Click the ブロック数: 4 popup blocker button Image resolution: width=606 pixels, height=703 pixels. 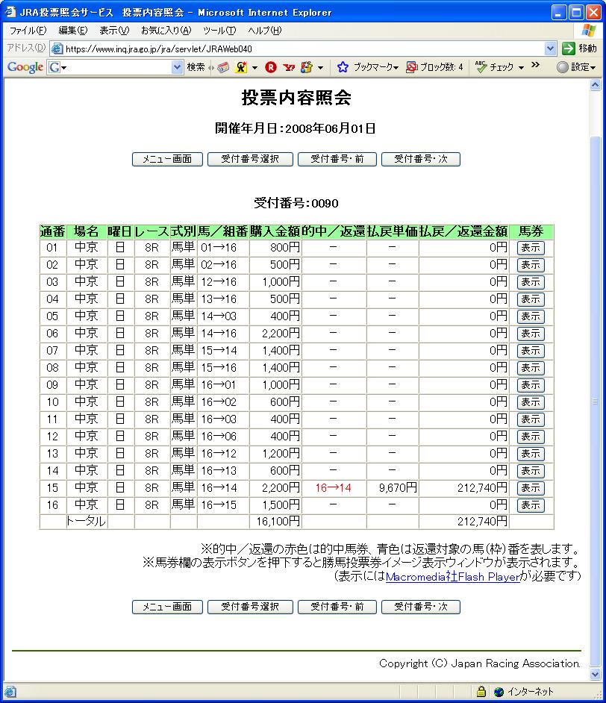pyautogui.click(x=434, y=67)
